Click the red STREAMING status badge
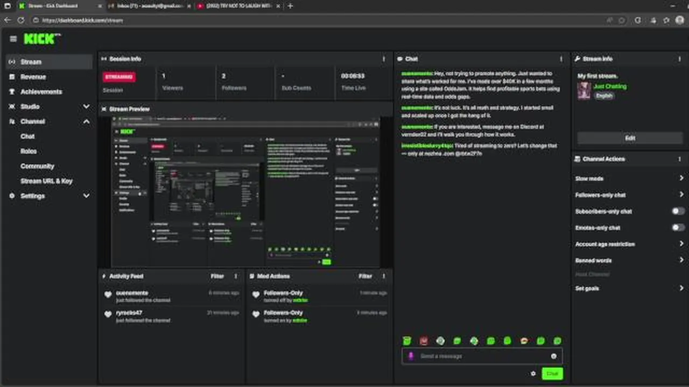Image resolution: width=689 pixels, height=387 pixels. pyautogui.click(x=119, y=77)
